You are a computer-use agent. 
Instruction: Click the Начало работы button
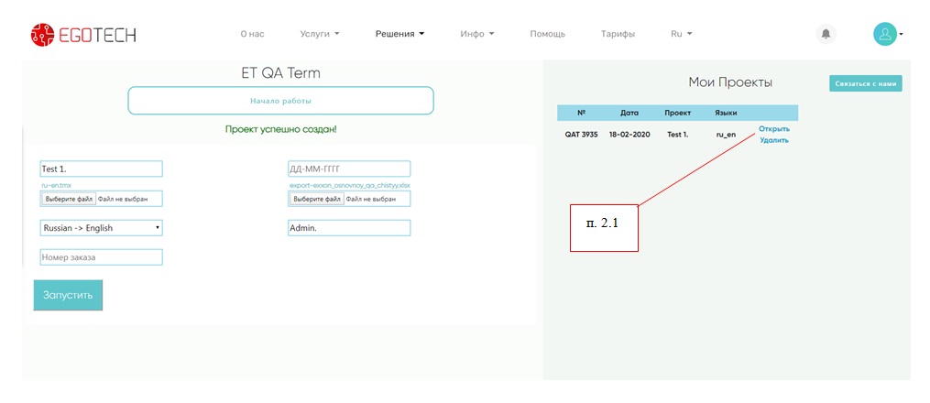coord(280,101)
